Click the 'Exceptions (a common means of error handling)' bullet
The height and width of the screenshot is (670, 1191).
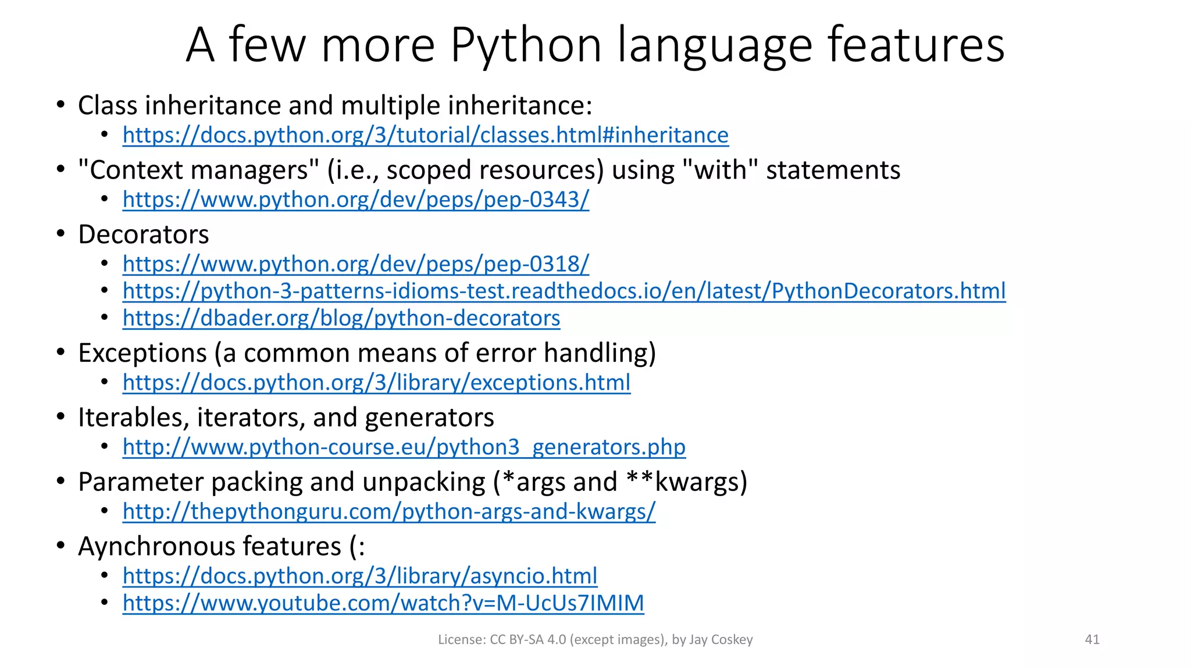[x=366, y=353]
